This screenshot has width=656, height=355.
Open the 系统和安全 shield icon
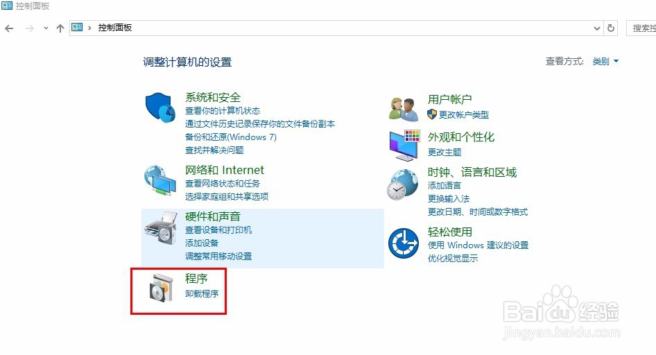[x=160, y=107]
